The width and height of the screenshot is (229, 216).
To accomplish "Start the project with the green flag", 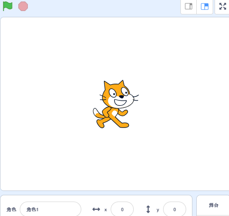I will tap(8, 6).
